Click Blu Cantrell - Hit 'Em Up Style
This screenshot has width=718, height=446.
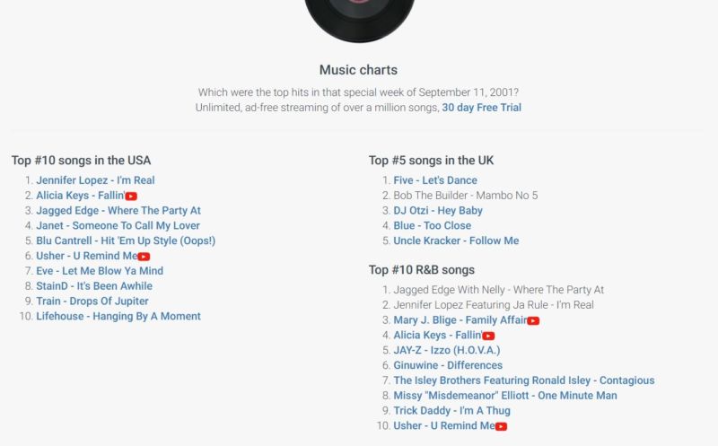[126, 240]
